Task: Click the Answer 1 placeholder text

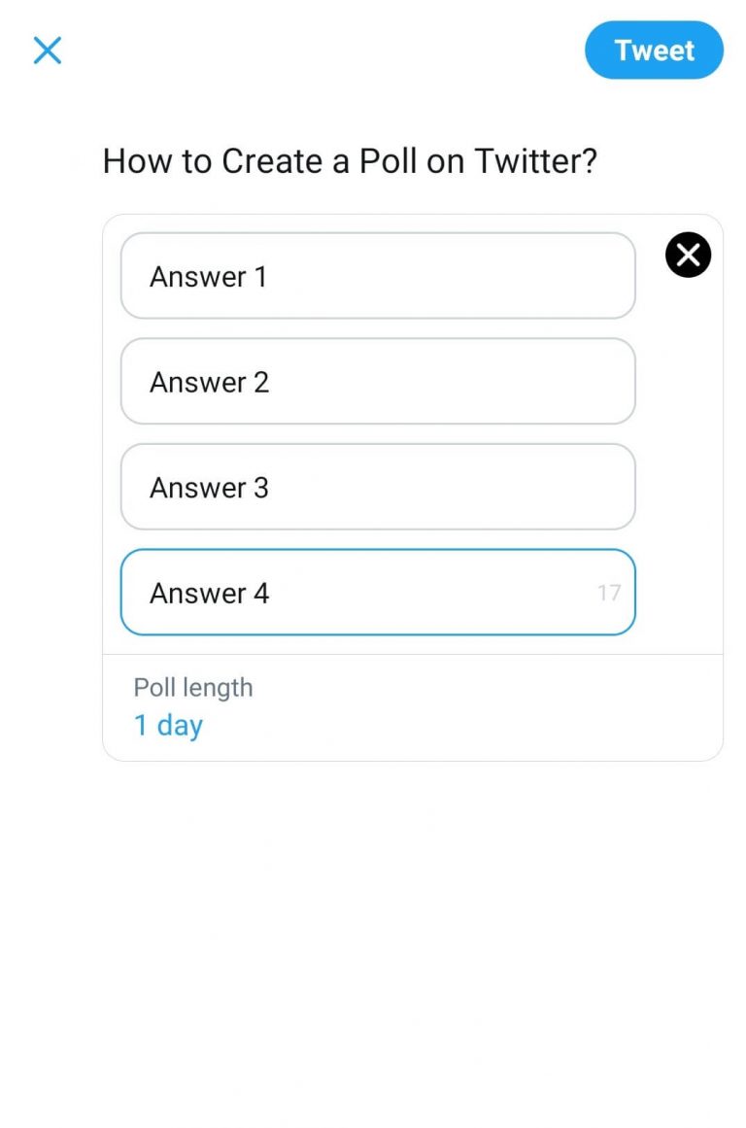Action: [x=208, y=277]
